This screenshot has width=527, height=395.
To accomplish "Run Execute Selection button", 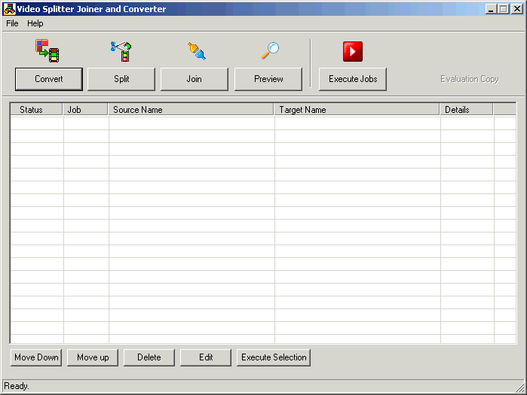I will (x=274, y=357).
